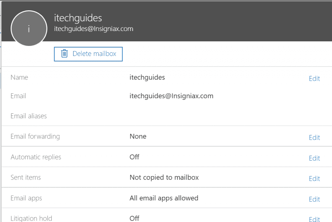This screenshot has height=222, width=332.
Task: Click the Name row label
Action: click(19, 77)
